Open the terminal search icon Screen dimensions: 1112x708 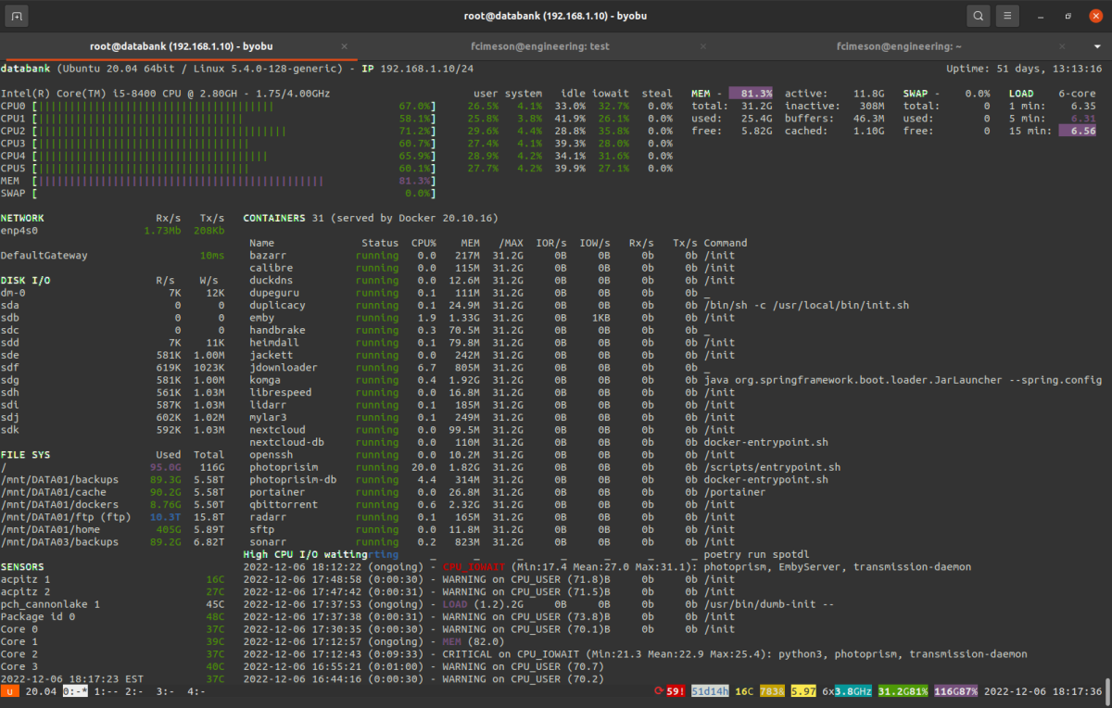[x=979, y=16]
